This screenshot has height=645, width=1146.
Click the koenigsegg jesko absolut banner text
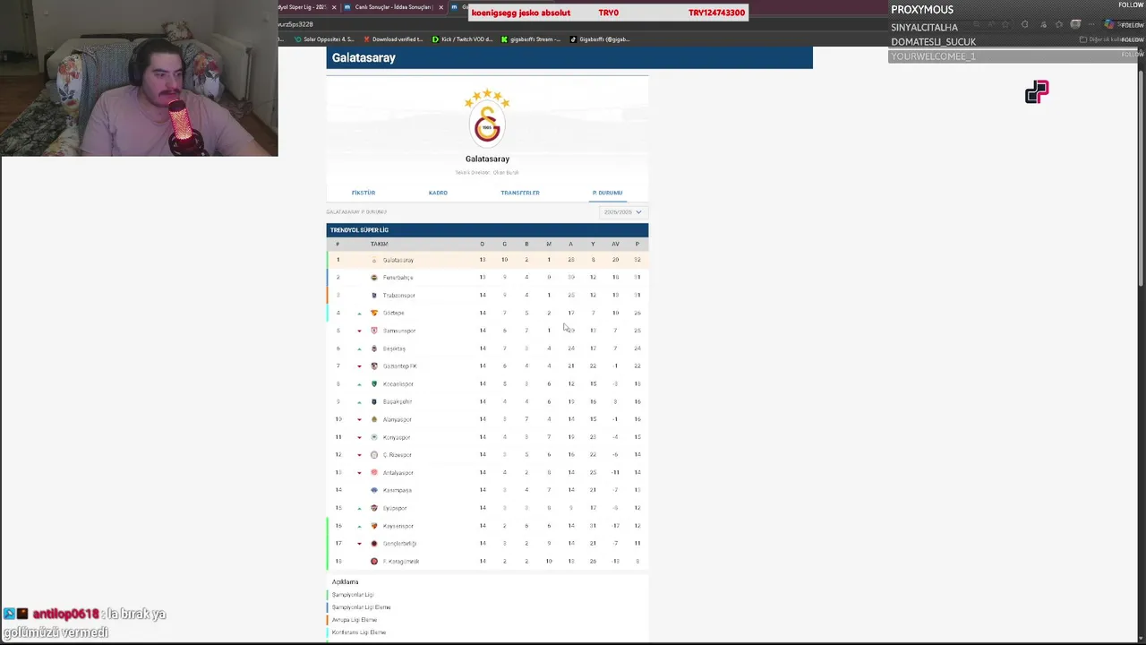(x=521, y=13)
